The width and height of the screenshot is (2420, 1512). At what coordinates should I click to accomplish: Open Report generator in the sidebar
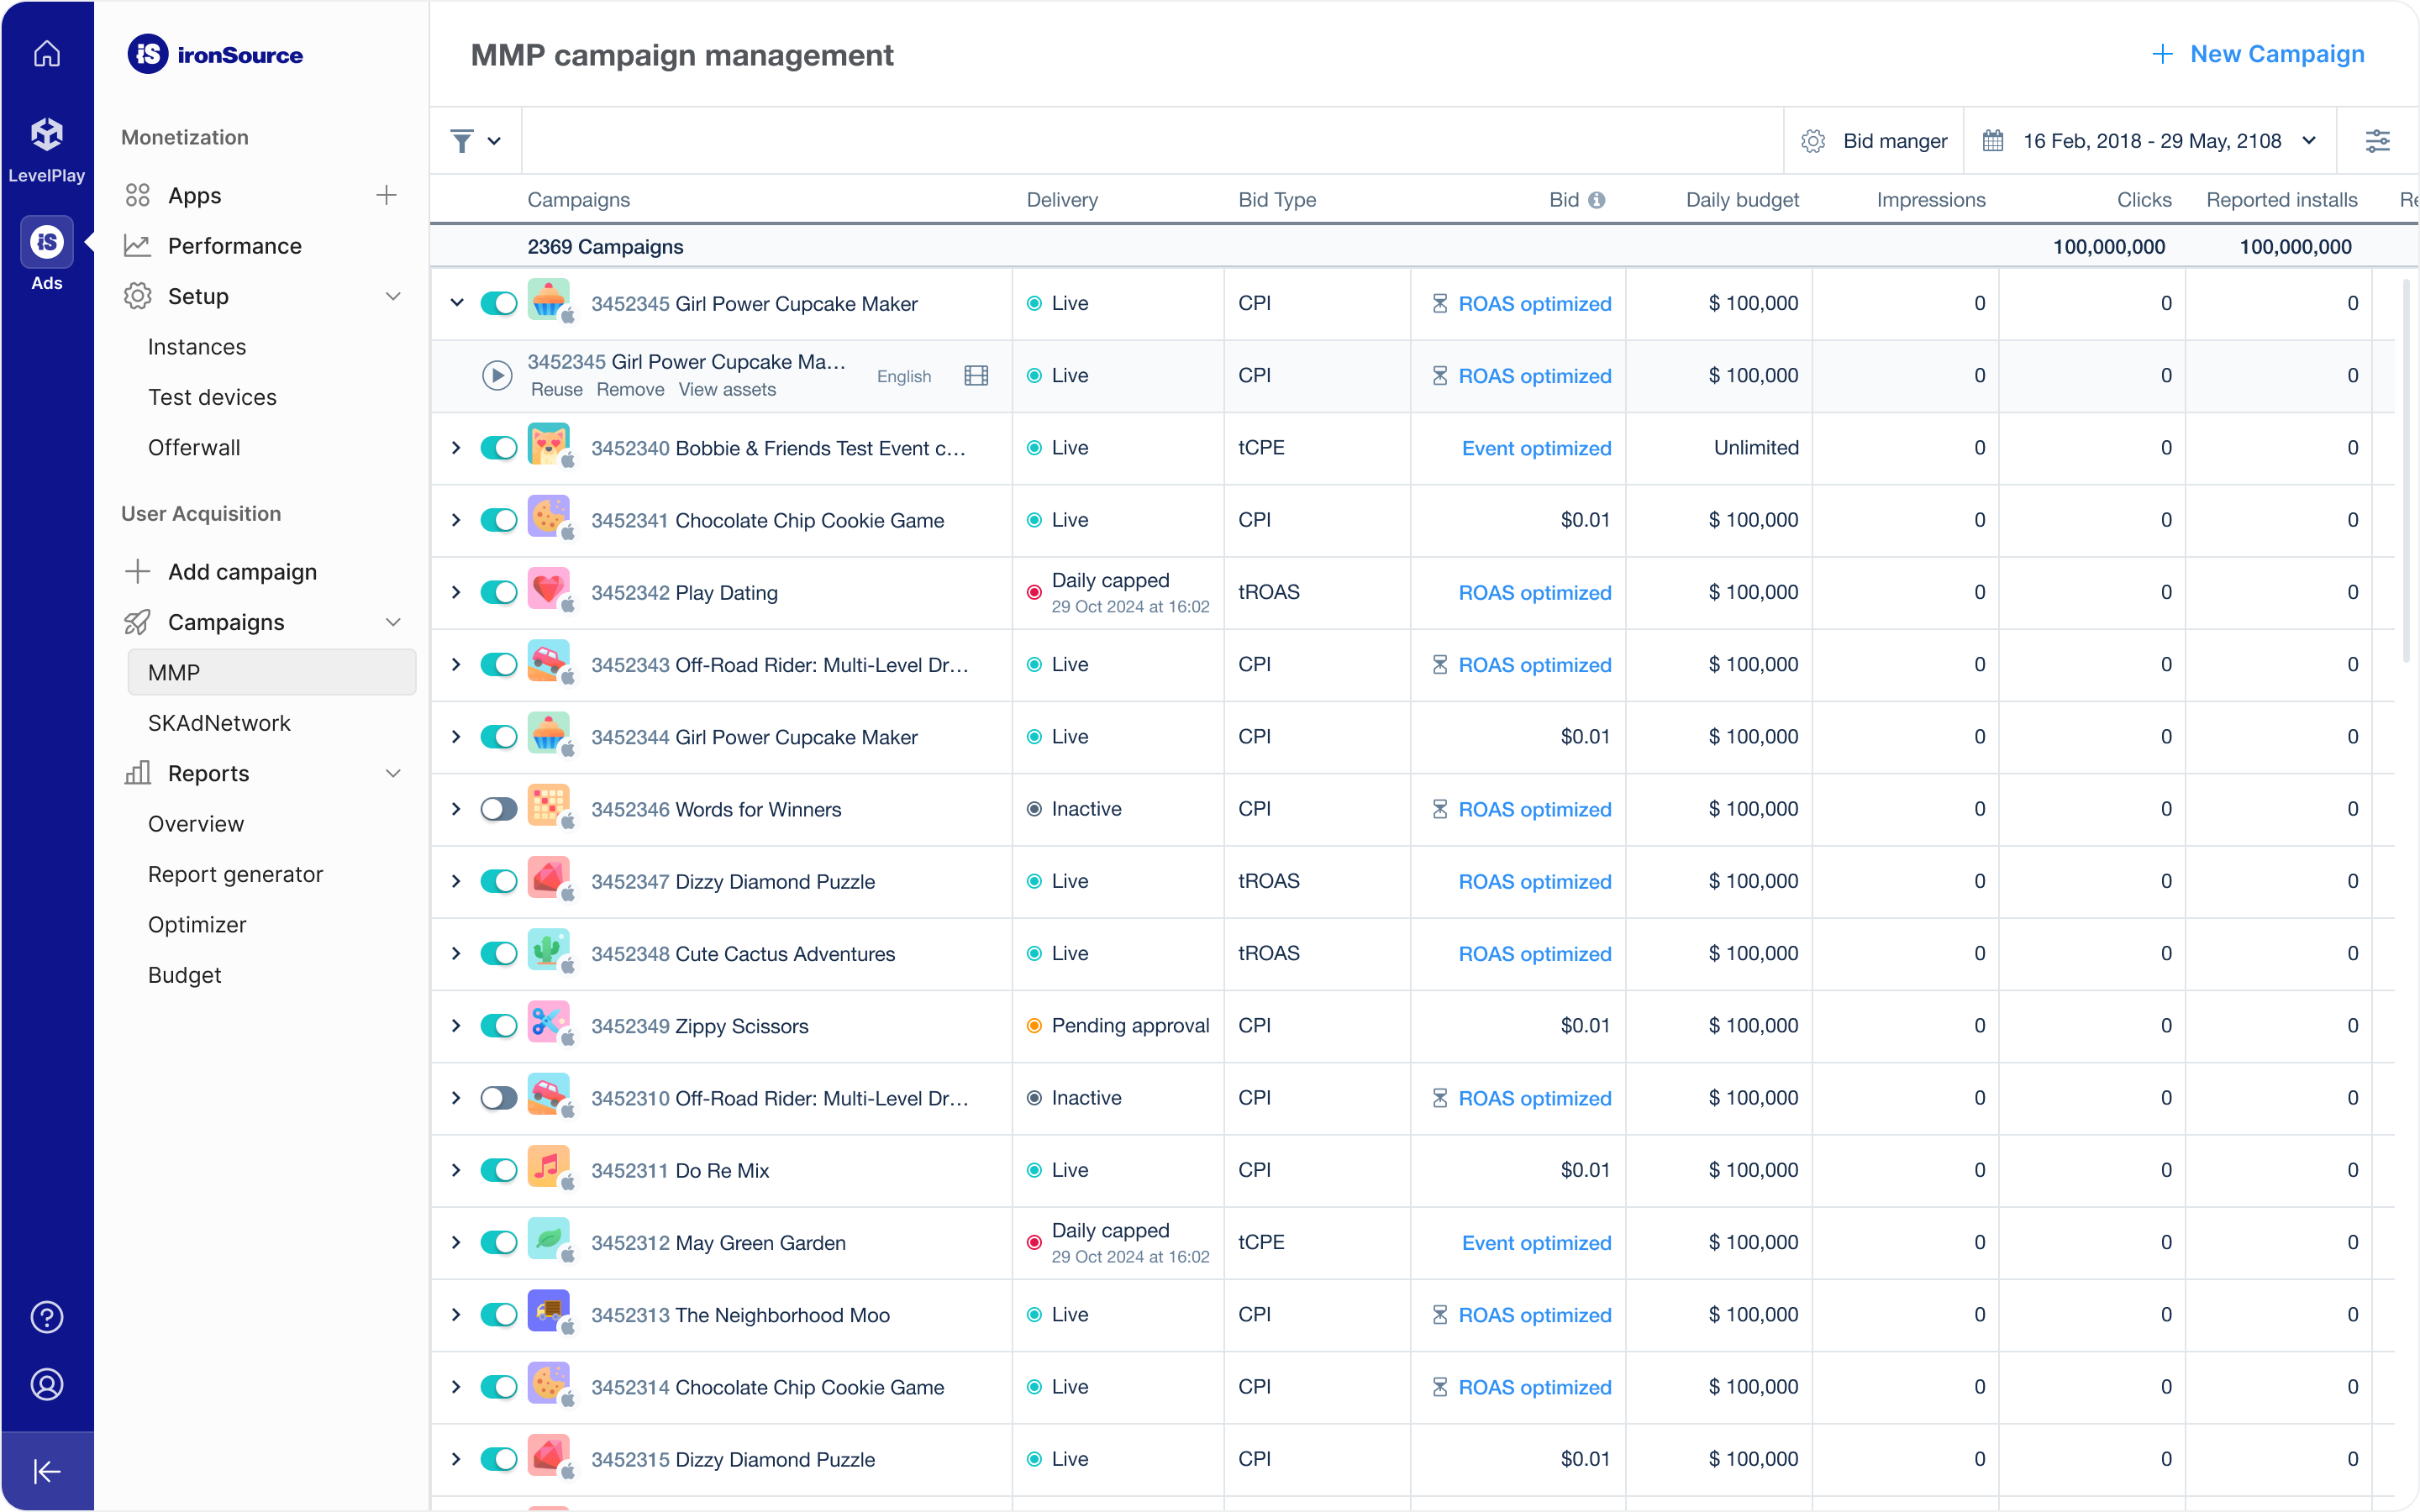tap(235, 874)
